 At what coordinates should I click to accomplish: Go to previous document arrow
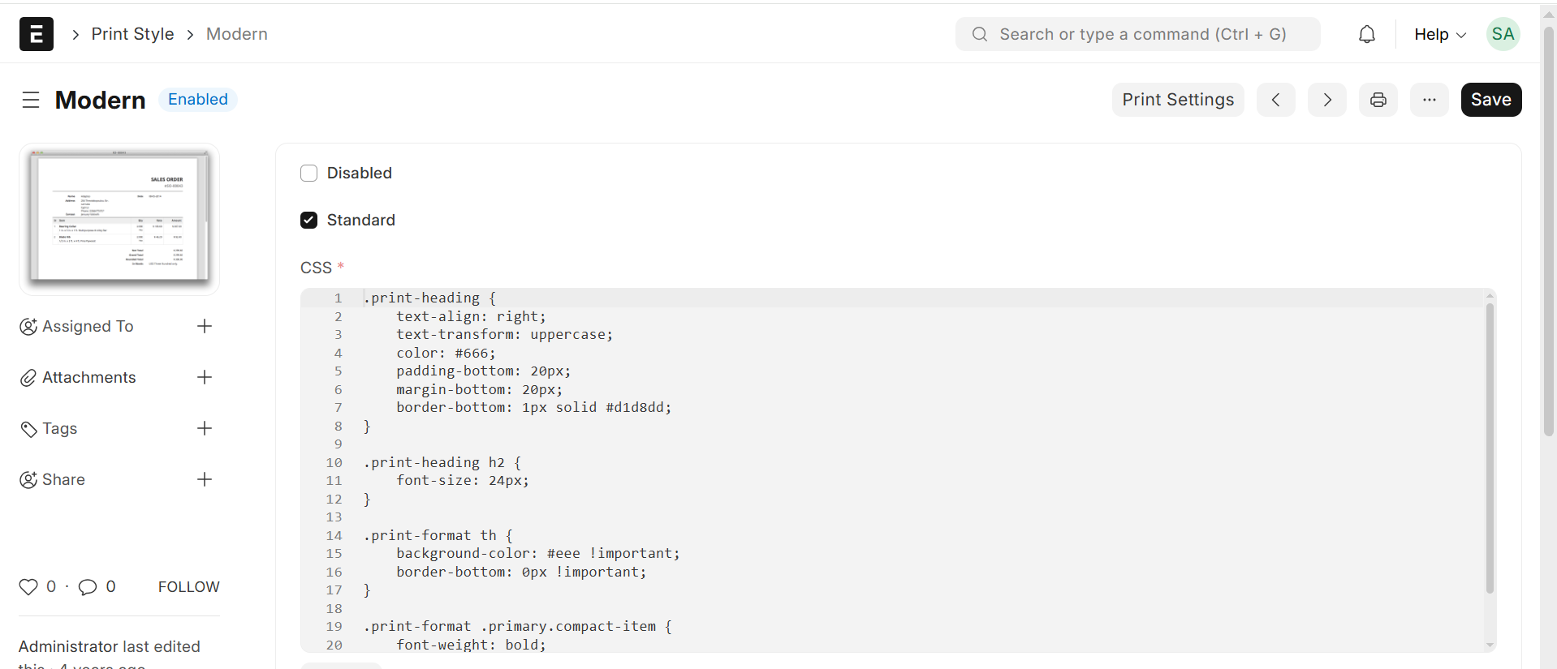click(1275, 100)
